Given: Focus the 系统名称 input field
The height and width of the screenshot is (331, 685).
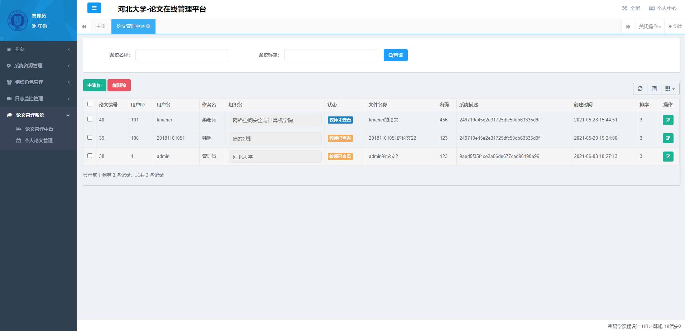Looking at the screenshot, I should click(x=182, y=55).
